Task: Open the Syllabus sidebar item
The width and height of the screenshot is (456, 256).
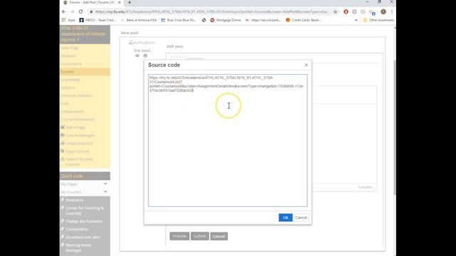Action: 68,87
